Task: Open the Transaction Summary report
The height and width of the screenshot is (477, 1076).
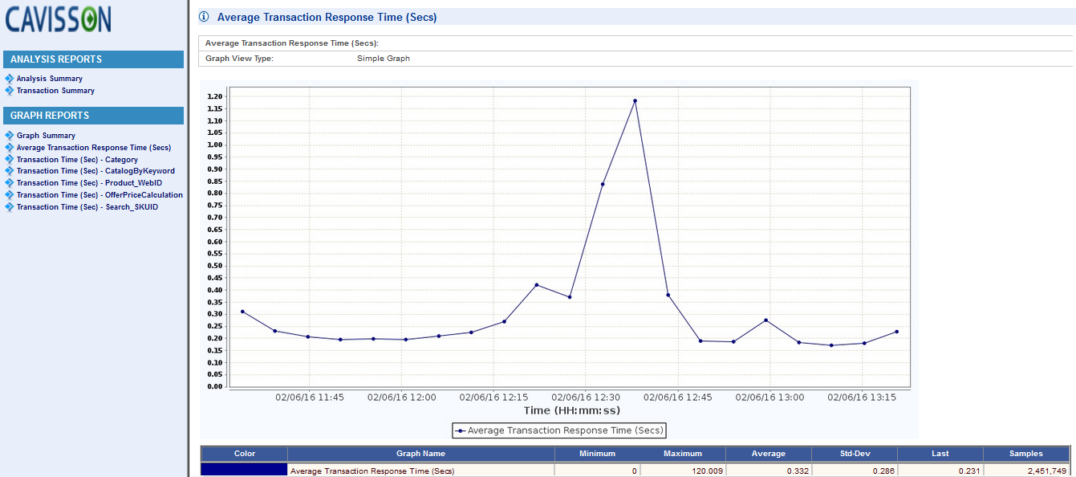Action: [x=55, y=91]
